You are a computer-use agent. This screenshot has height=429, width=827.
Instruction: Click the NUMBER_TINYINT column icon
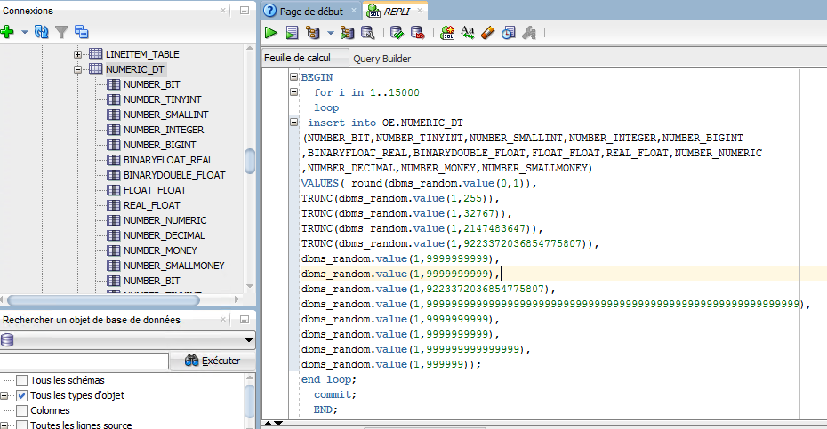pos(114,99)
